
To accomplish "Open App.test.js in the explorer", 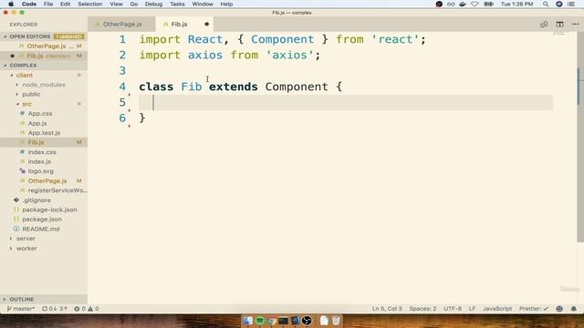I will click(44, 133).
